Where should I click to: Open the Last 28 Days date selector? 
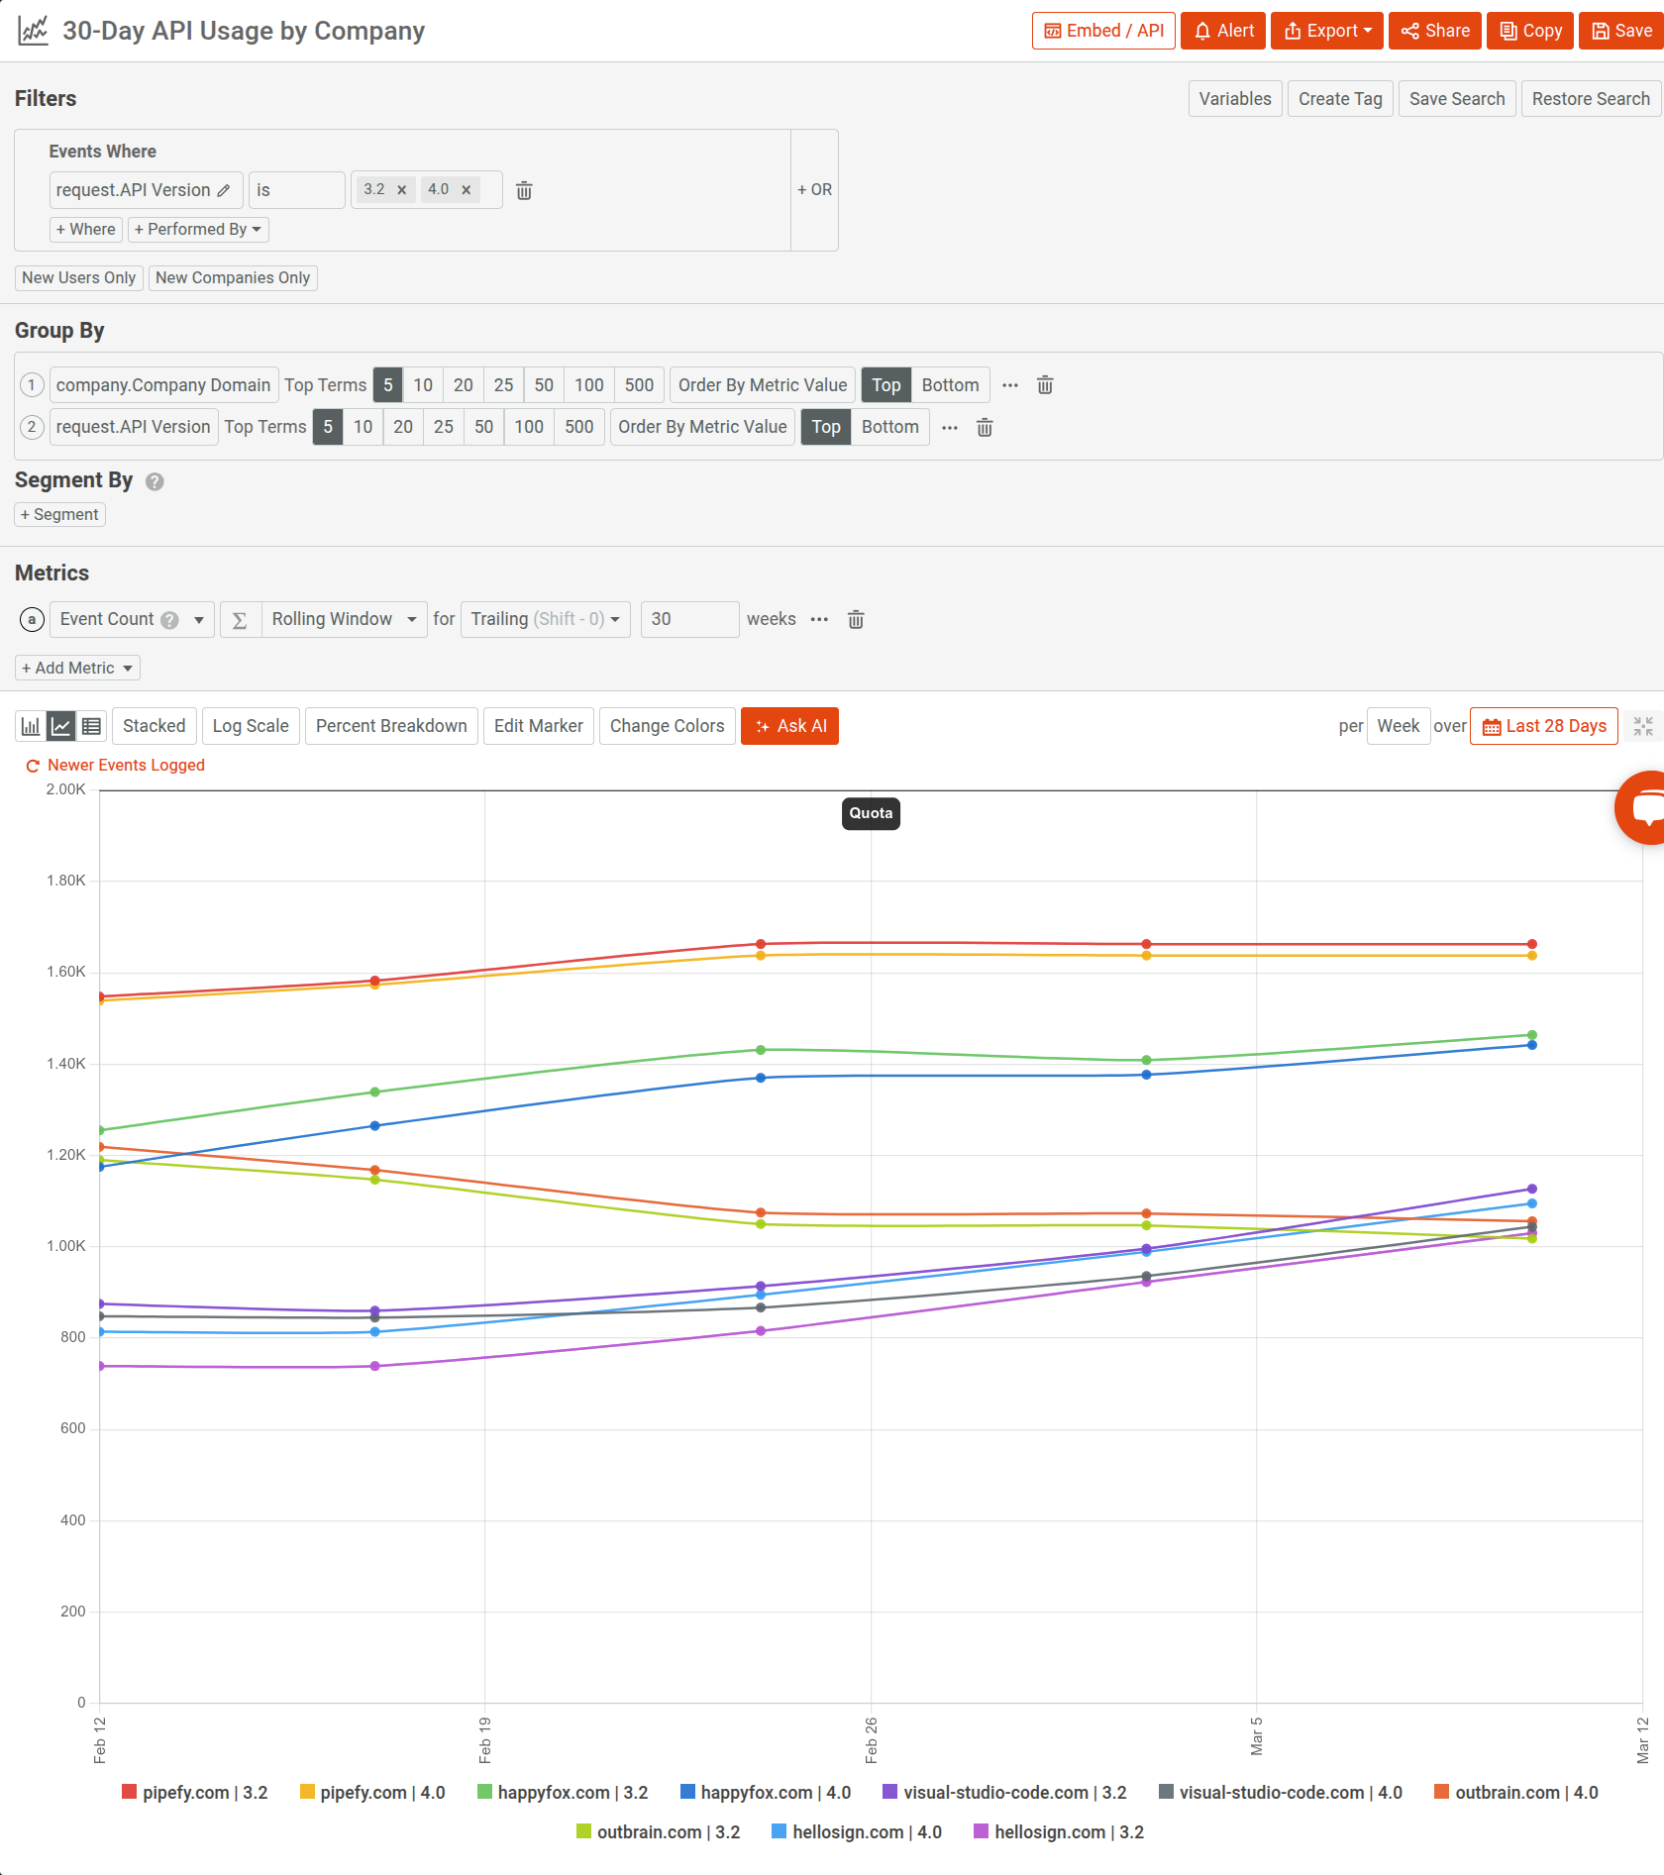1543,726
